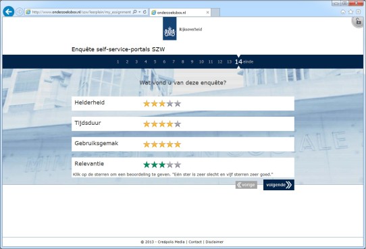Image resolution: width=366 pixels, height=249 pixels.
Task: Open the Disclaimer footer link
Action: [214, 242]
